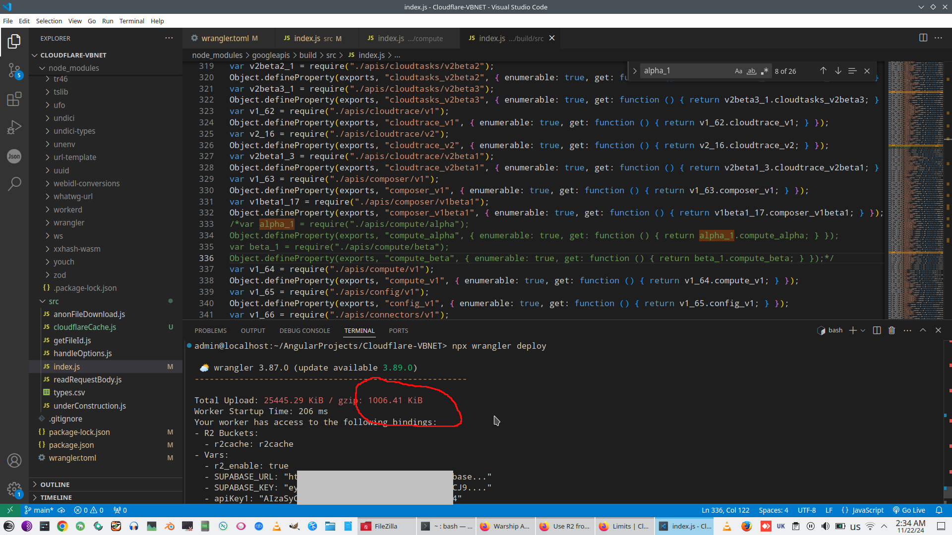Screen dimensions: 952x535
Task: Open the Extensions view
Action: click(14, 99)
